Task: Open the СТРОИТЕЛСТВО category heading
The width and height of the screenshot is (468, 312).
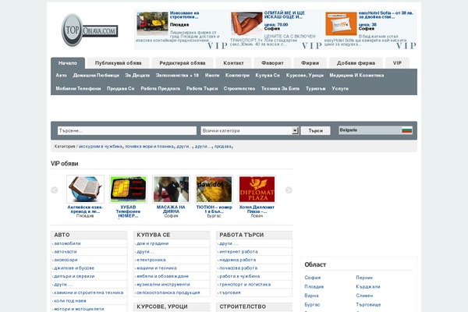Action: [x=243, y=307]
